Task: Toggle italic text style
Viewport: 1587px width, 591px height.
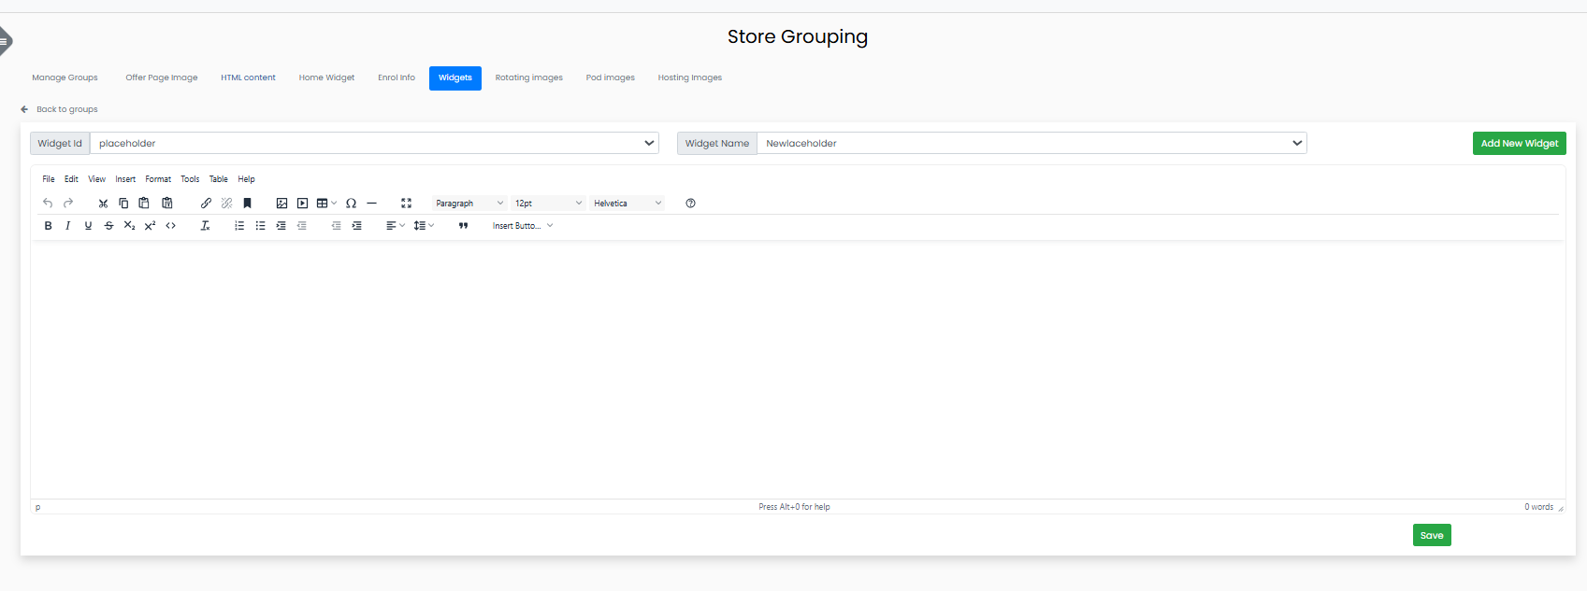Action: tap(68, 226)
